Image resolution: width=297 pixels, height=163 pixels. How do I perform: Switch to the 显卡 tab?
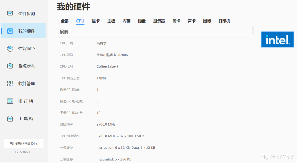(x=96, y=21)
